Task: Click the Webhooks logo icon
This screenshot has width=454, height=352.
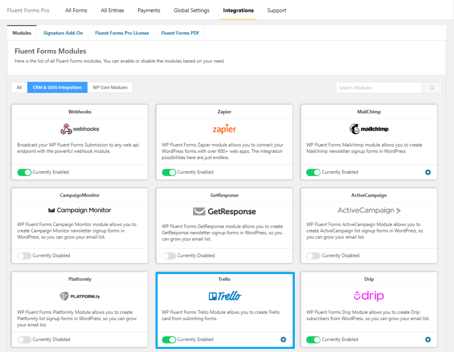Action: point(79,128)
